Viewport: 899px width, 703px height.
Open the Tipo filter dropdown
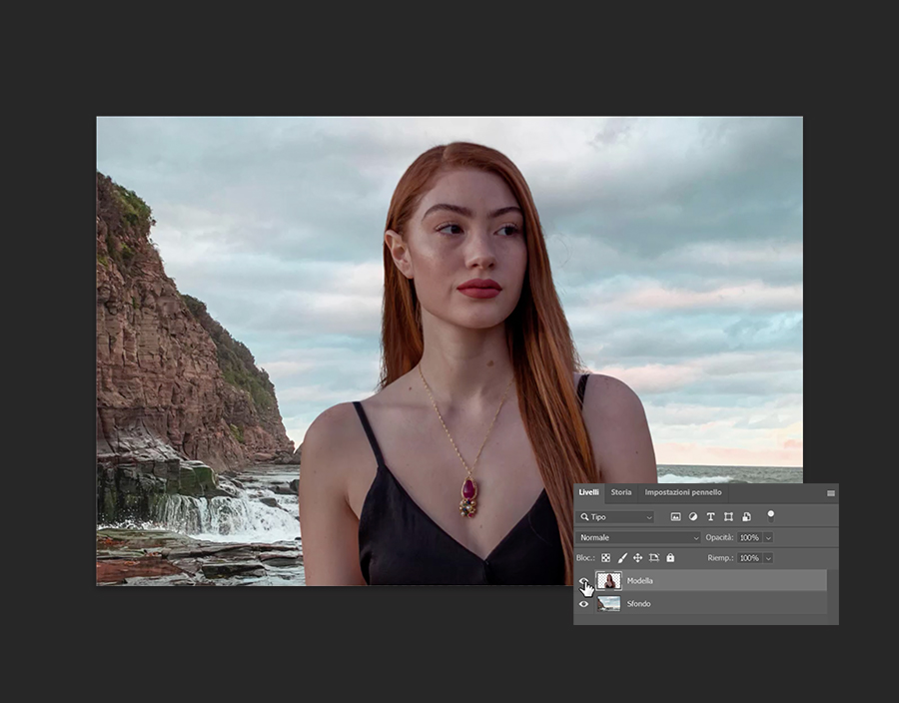point(614,517)
